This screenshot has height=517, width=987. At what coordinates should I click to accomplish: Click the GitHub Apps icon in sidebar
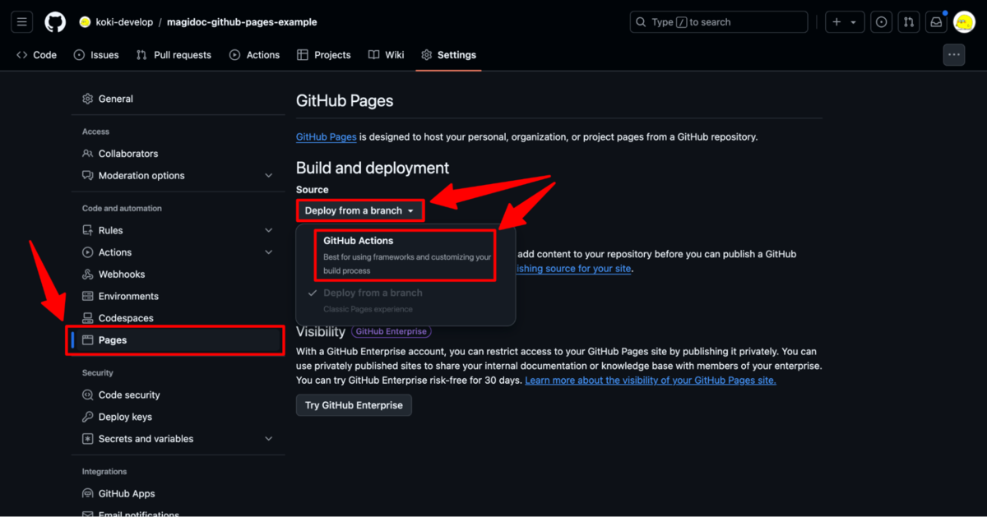click(88, 494)
